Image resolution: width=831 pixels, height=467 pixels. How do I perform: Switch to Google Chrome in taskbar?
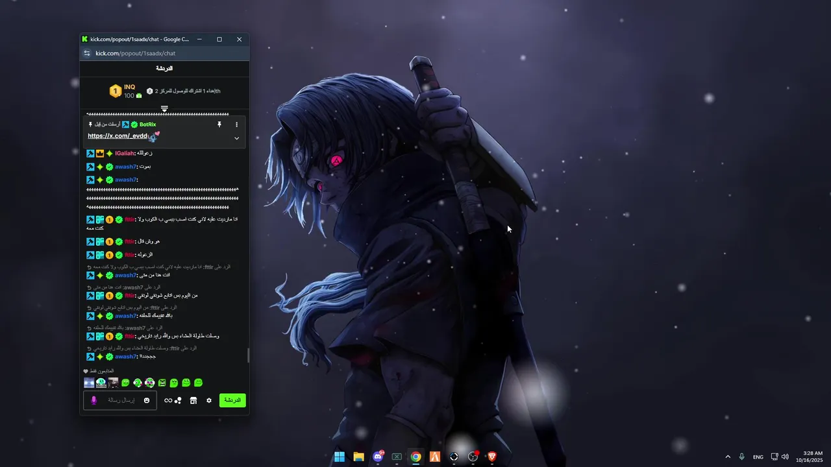[x=415, y=457]
